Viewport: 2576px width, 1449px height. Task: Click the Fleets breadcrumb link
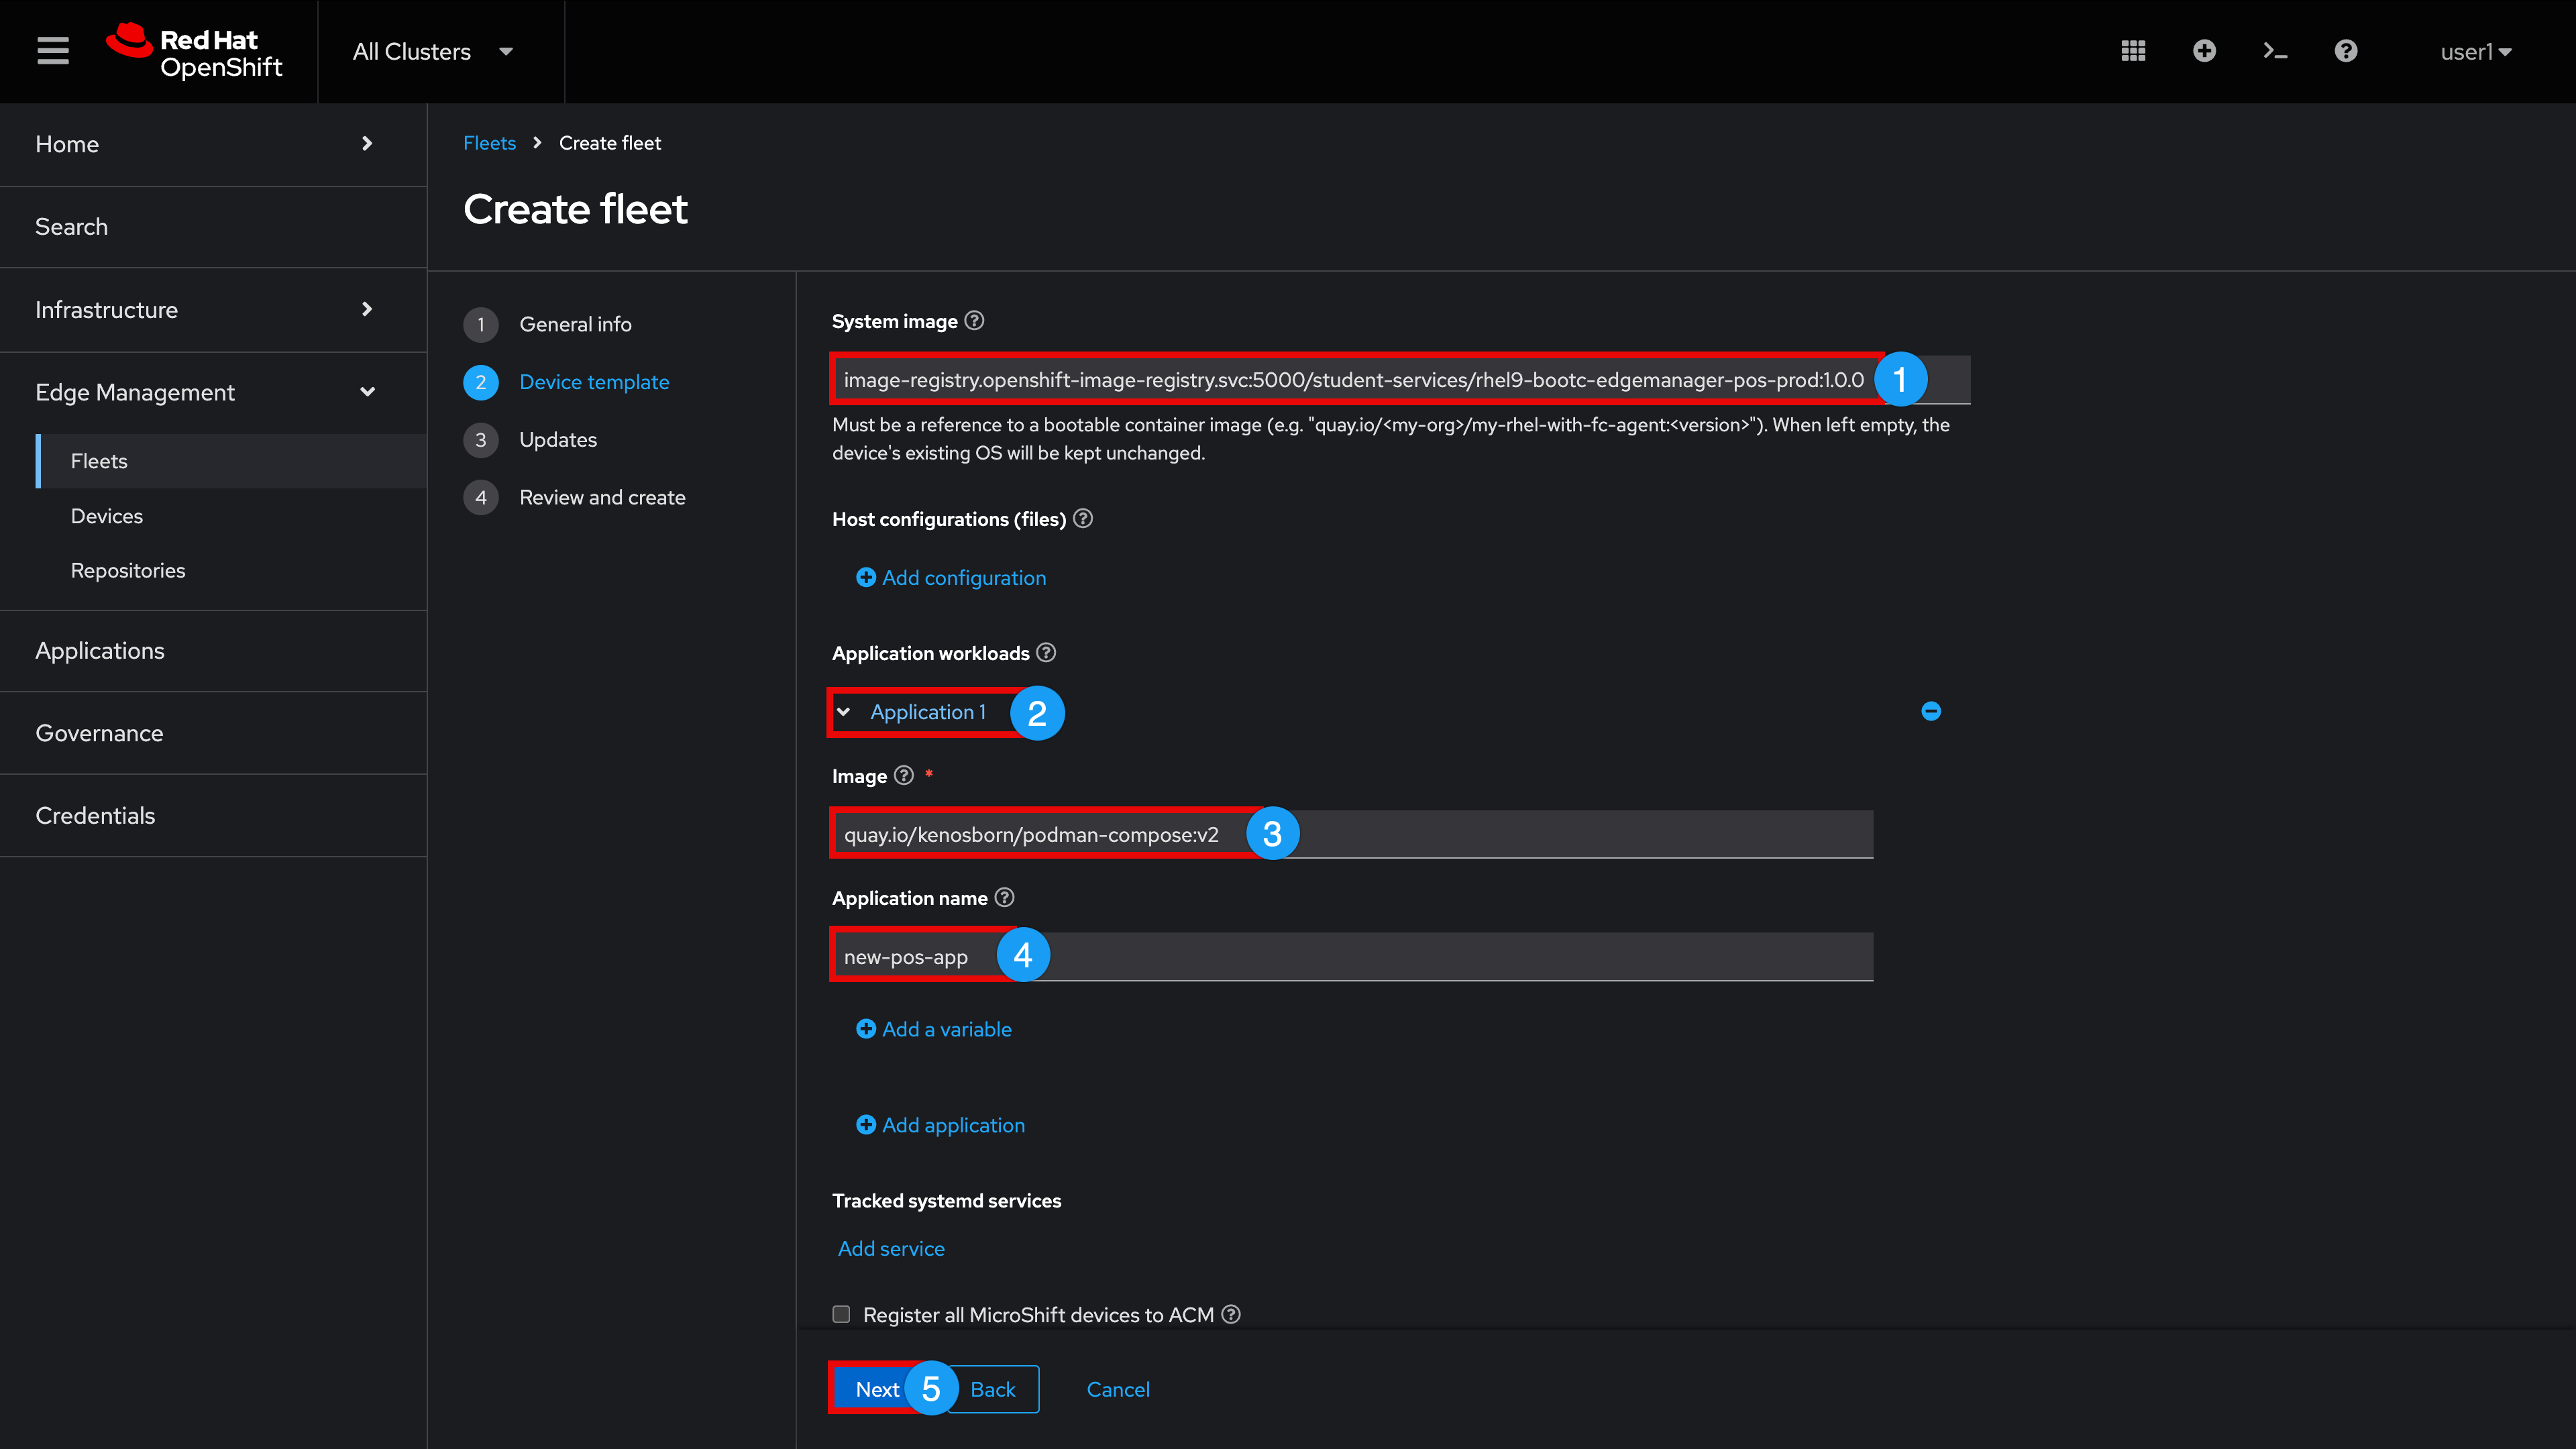(489, 143)
